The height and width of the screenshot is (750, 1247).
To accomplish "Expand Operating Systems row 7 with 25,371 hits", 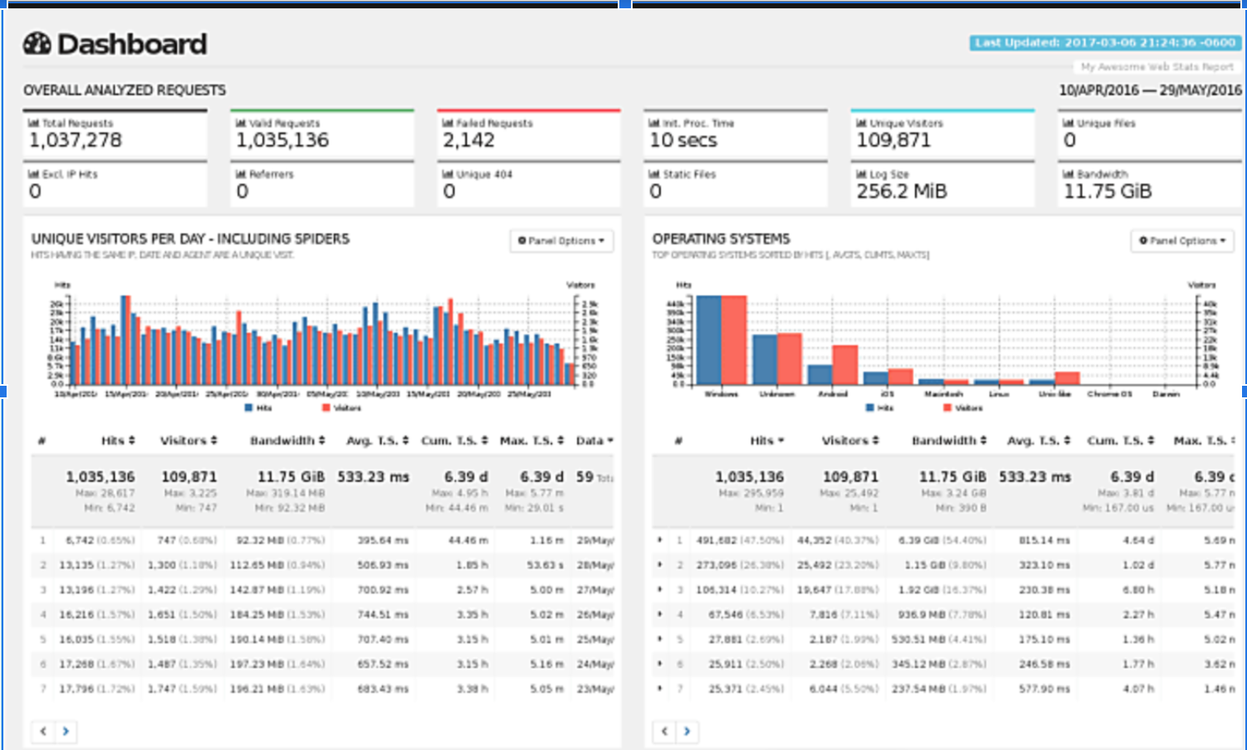I will 660,688.
